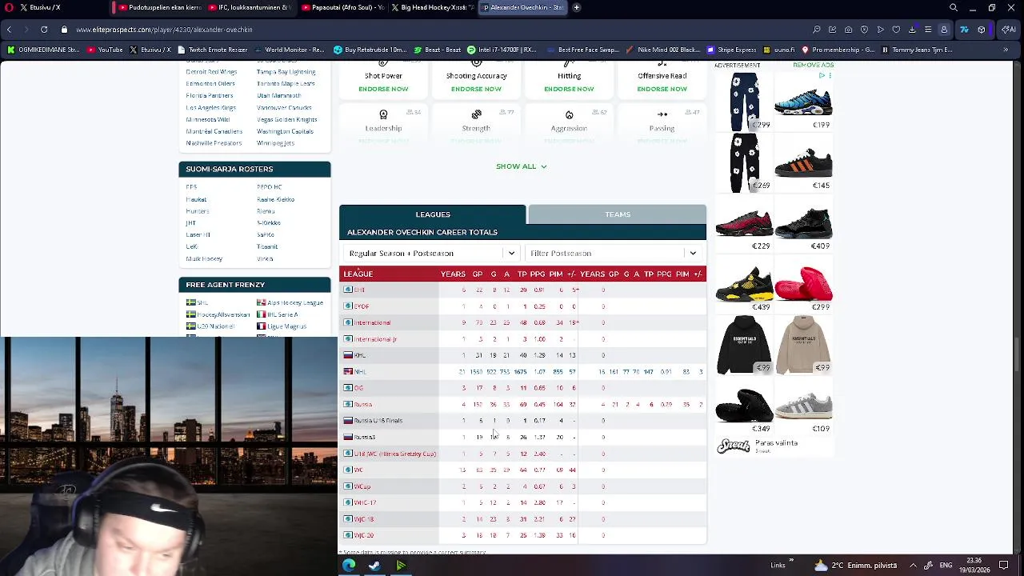Open HockeyAllsvenskan free agent link
This screenshot has height=576, width=1024.
tap(223, 314)
